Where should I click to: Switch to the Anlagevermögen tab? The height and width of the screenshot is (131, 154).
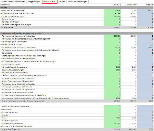(x=34, y=2)
